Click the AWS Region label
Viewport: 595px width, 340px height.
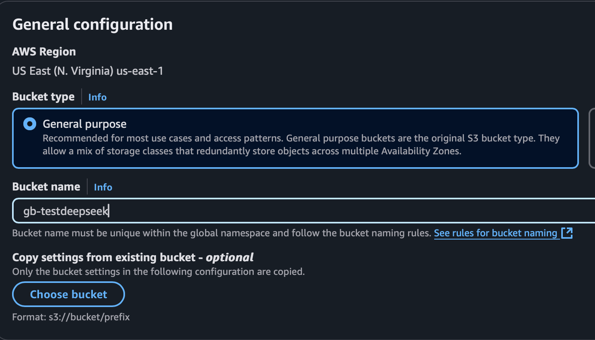44,51
